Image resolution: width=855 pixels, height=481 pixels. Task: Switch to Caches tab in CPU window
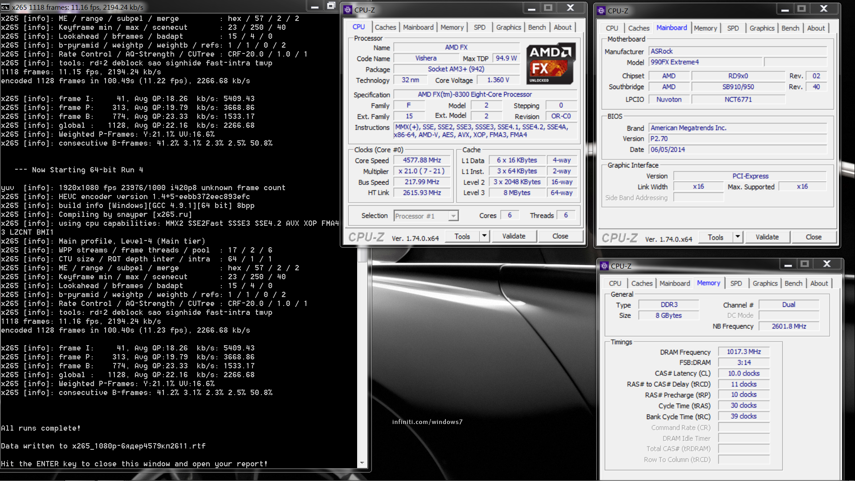[385, 27]
